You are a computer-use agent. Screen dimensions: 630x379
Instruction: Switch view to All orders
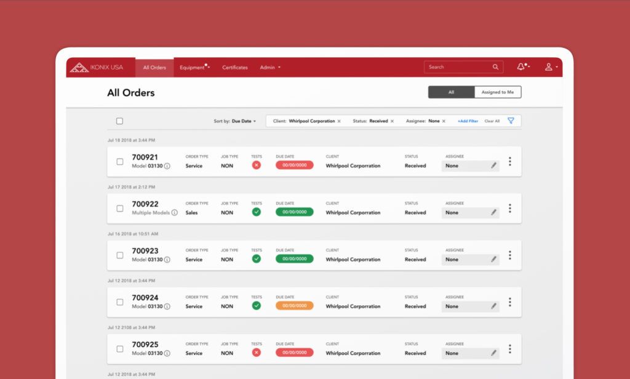(451, 92)
